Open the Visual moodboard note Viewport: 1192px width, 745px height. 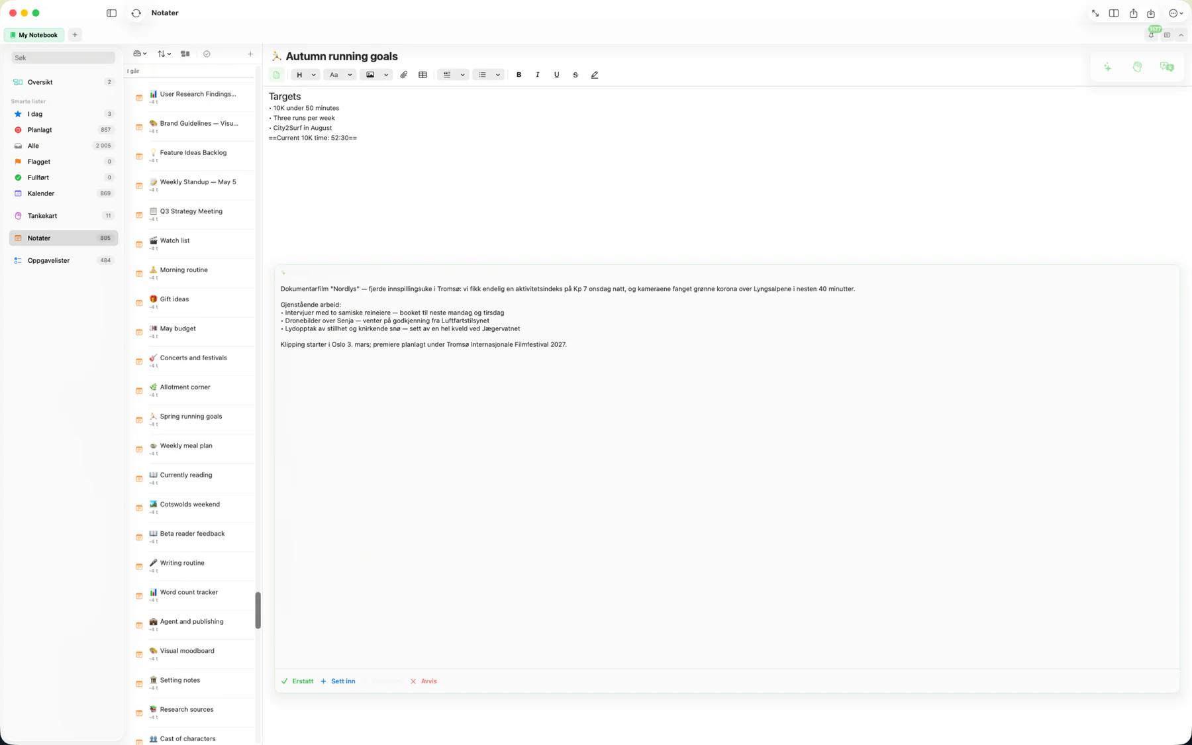tap(193, 654)
